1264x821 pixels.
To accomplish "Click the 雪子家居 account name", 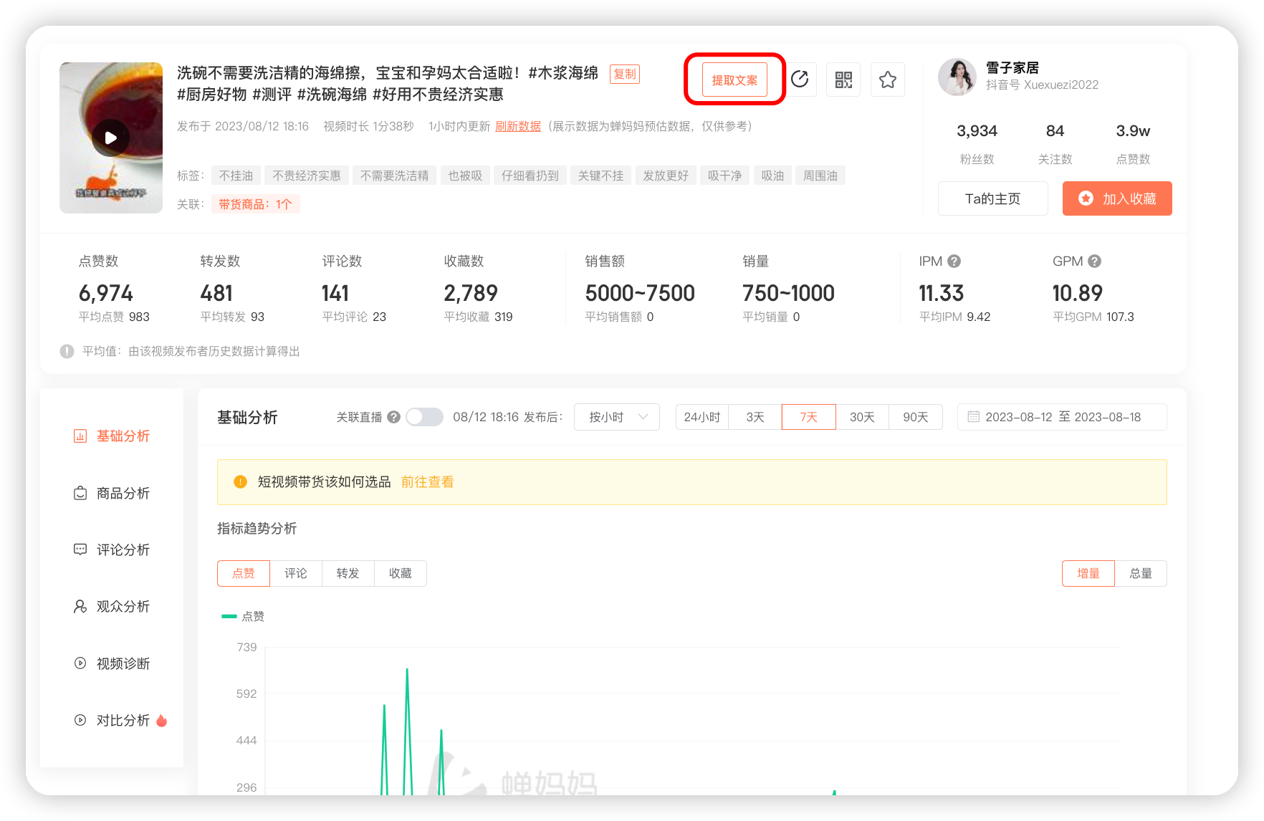I will pos(1012,67).
